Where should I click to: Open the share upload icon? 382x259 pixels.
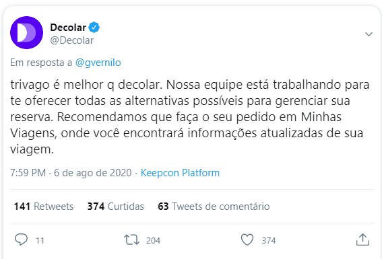(x=362, y=239)
